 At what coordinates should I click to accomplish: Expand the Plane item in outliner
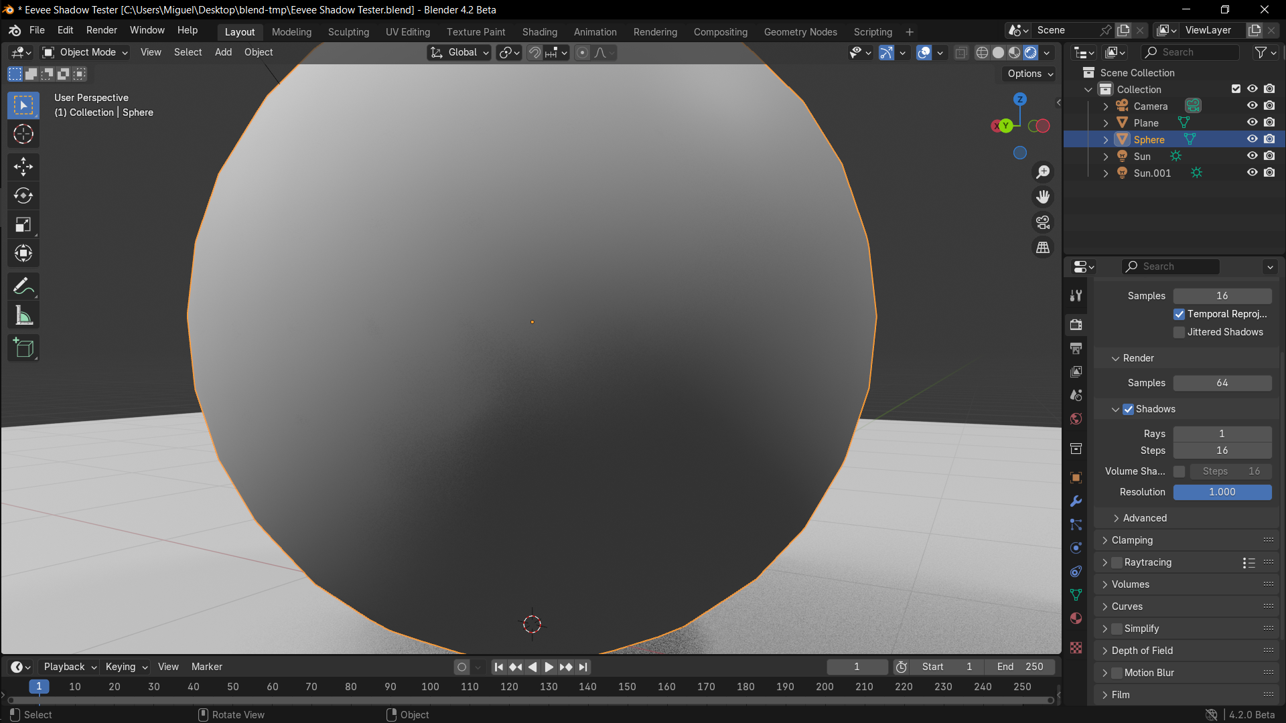[1106, 123]
